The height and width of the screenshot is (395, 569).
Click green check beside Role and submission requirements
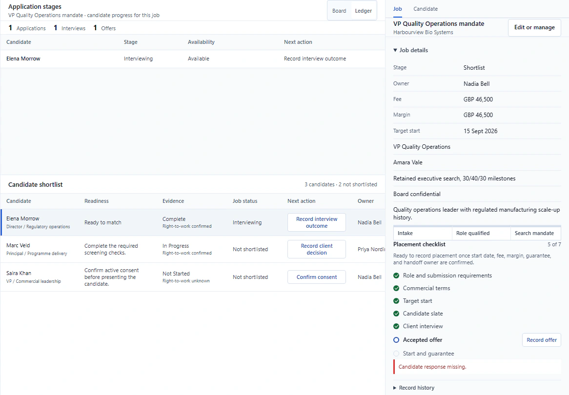point(396,276)
